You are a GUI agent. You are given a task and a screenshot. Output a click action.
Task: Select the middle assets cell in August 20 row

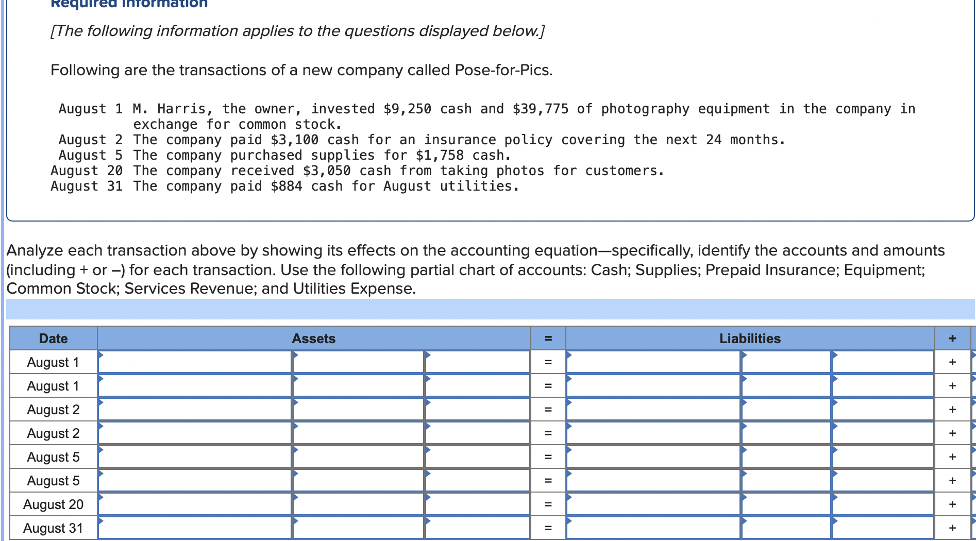click(358, 504)
